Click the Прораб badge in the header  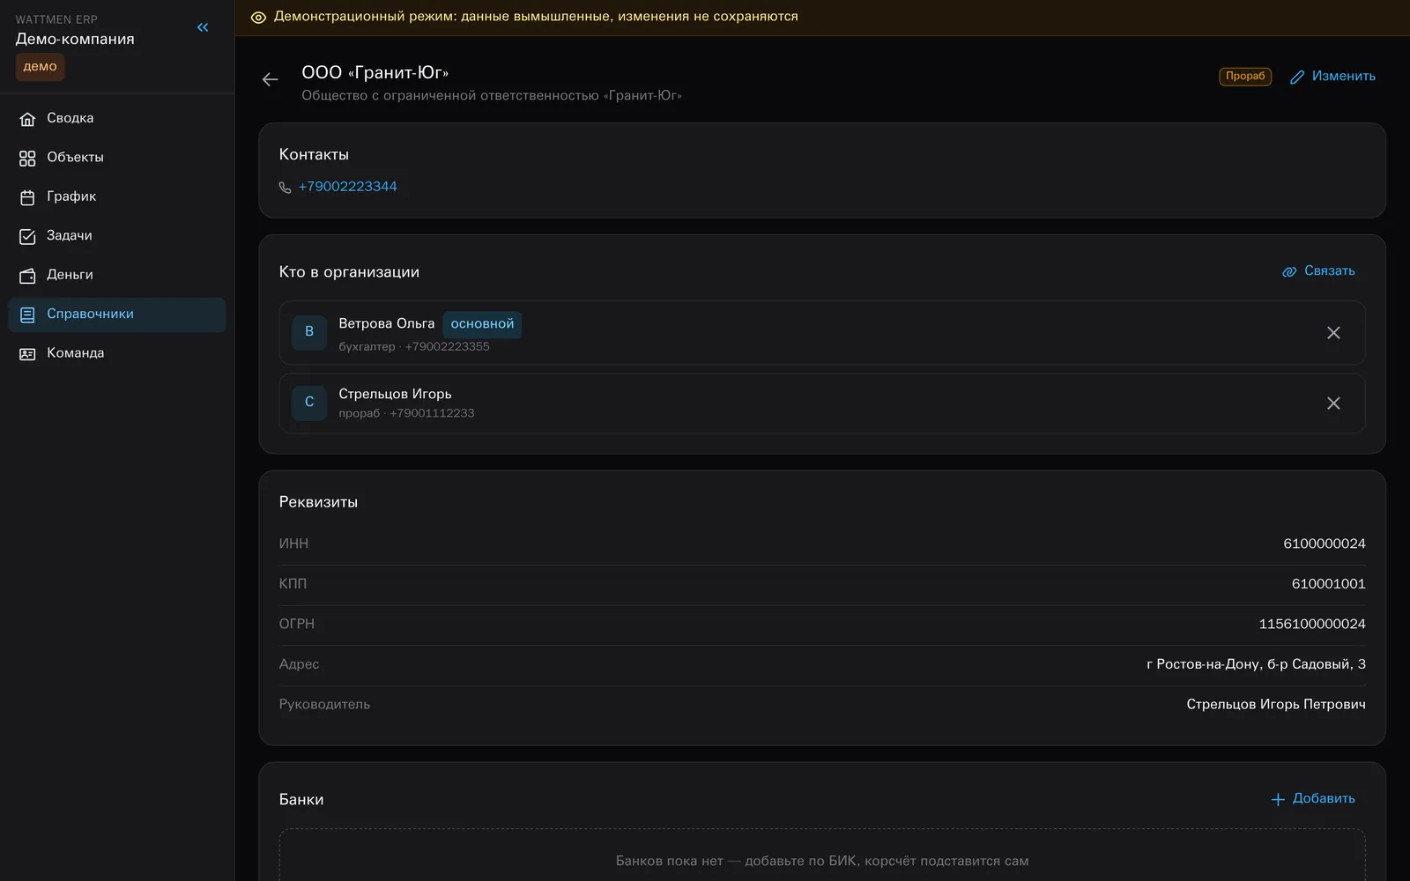(1245, 77)
